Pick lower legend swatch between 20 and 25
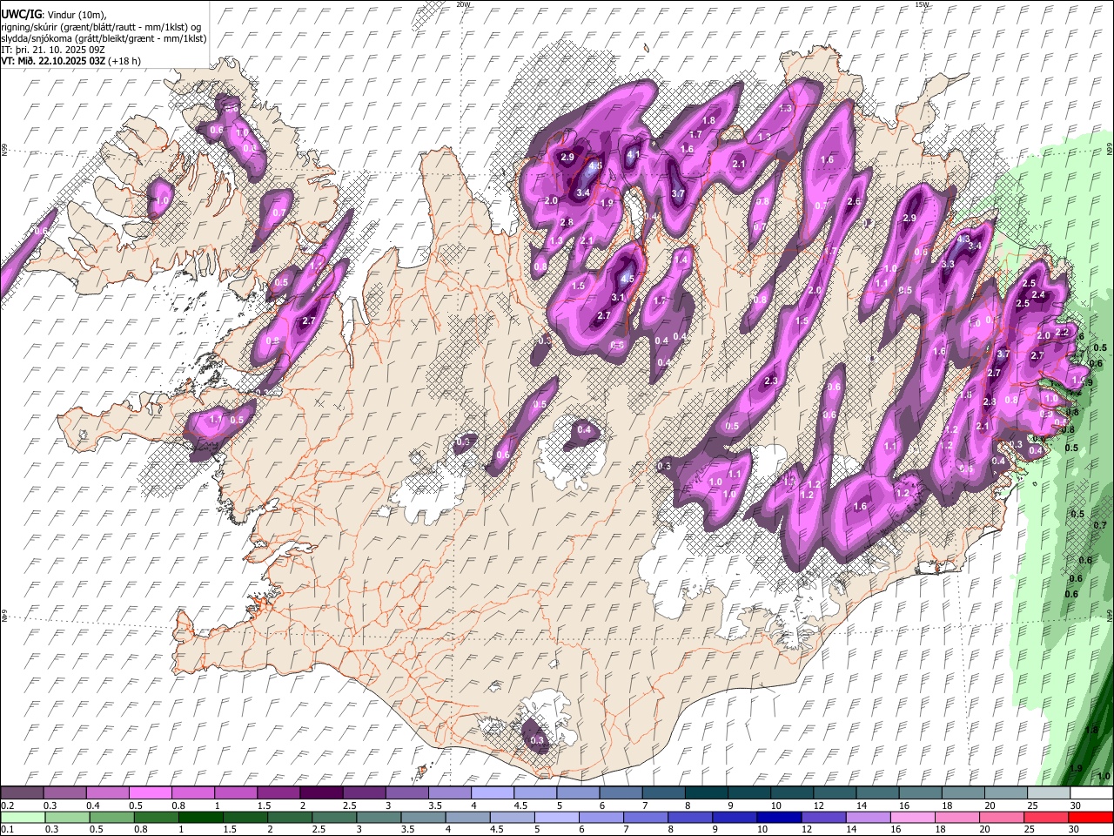Viewport: 1114px width, 836px height. coord(1000,817)
